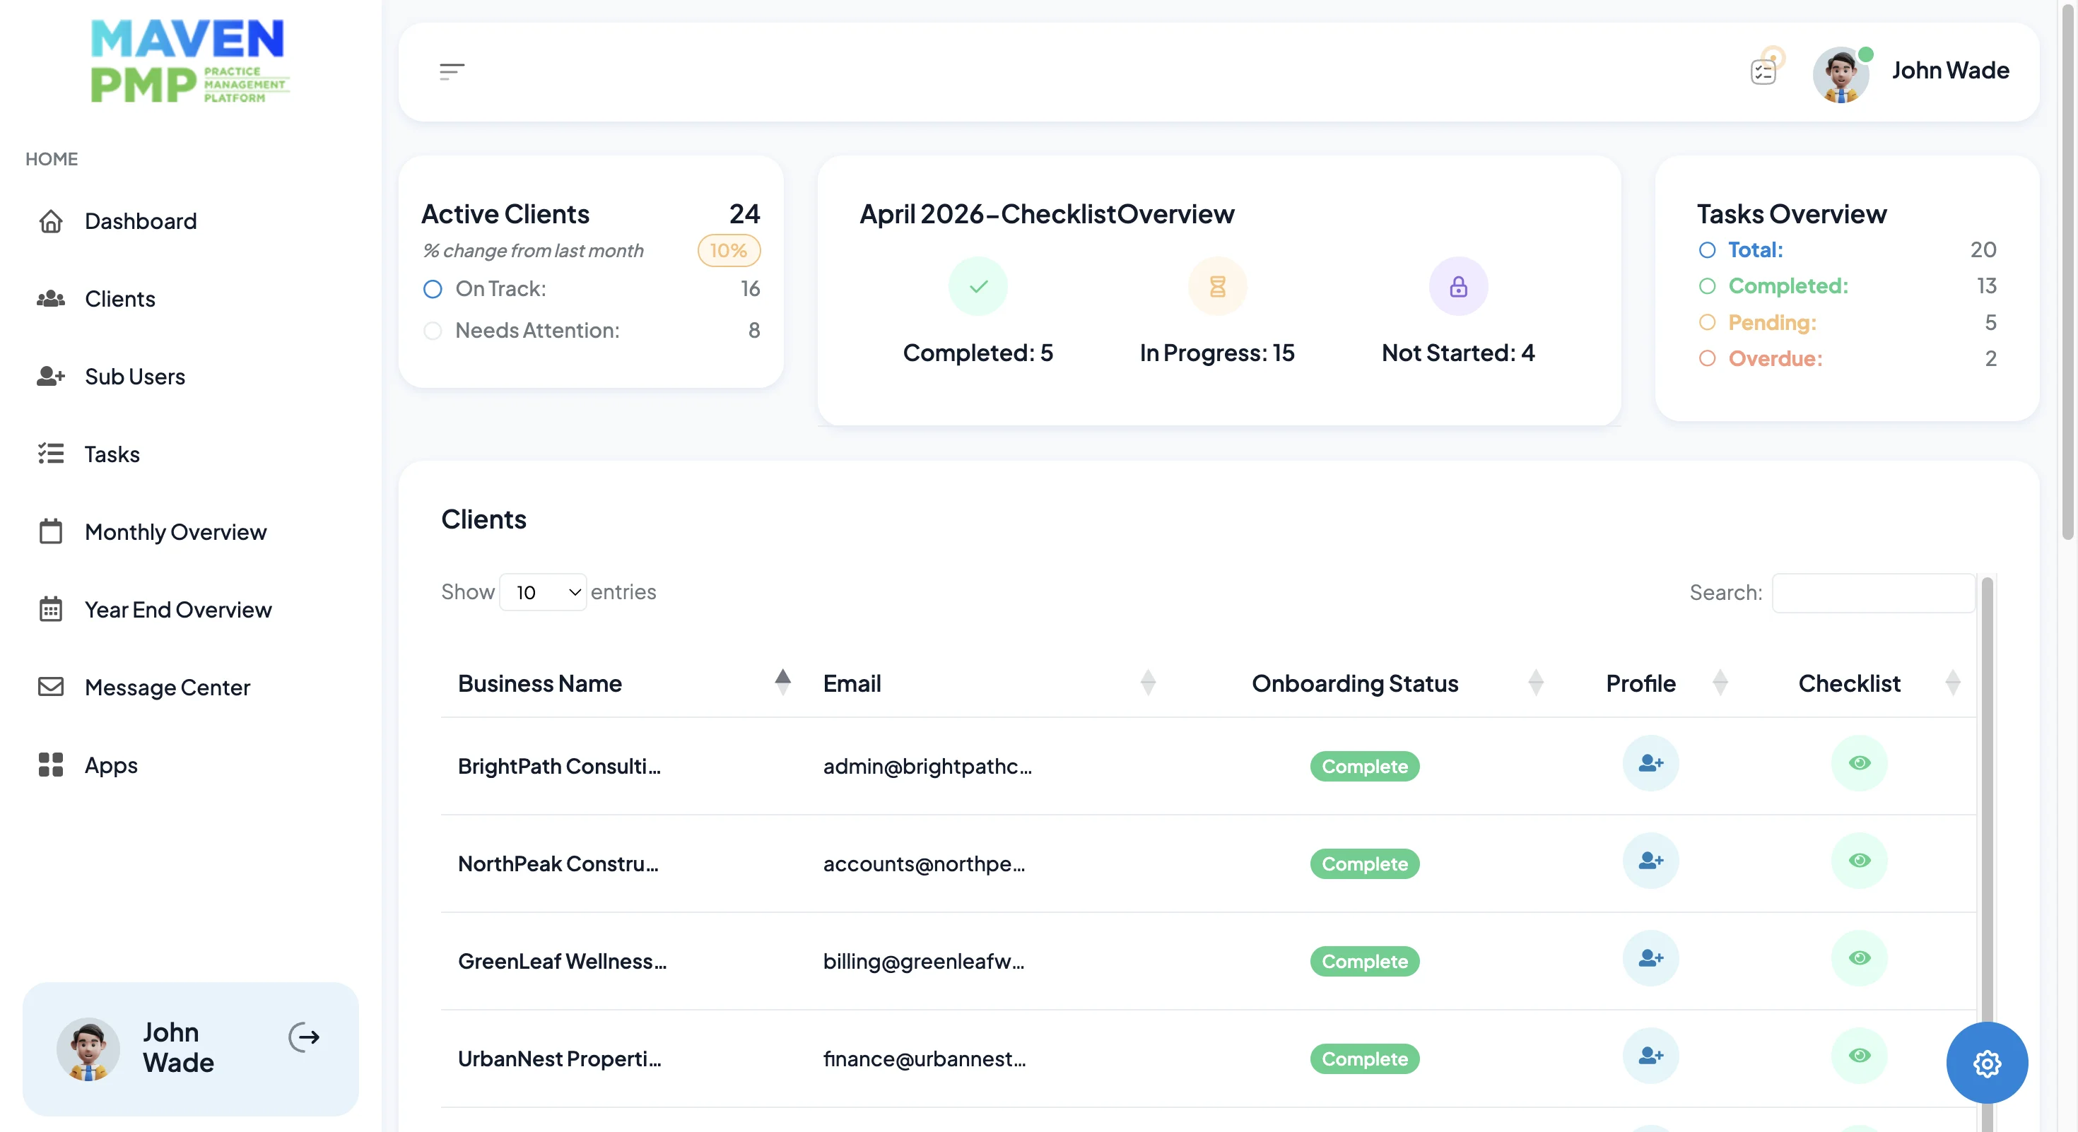Click the On Track radio indicator

[x=433, y=288]
